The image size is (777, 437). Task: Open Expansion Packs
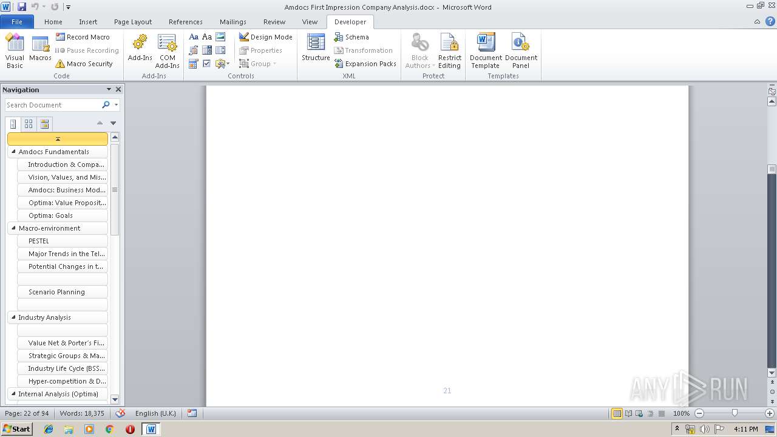tap(365, 64)
